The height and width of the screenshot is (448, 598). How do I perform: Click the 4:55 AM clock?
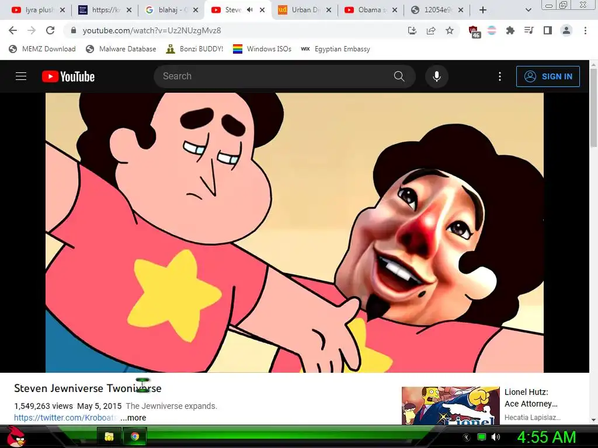tap(547, 437)
